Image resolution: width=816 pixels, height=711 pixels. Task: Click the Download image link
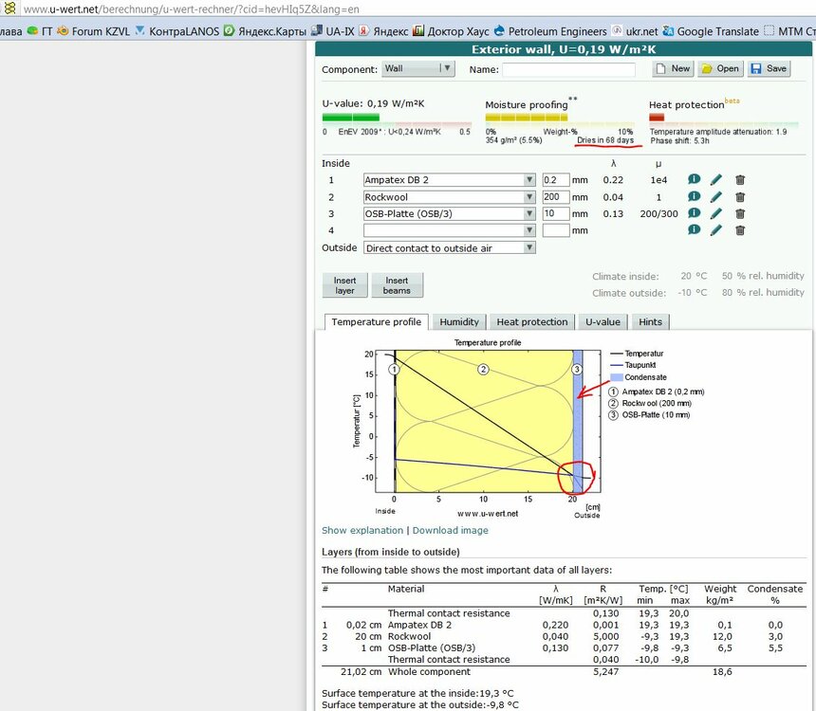tap(450, 530)
